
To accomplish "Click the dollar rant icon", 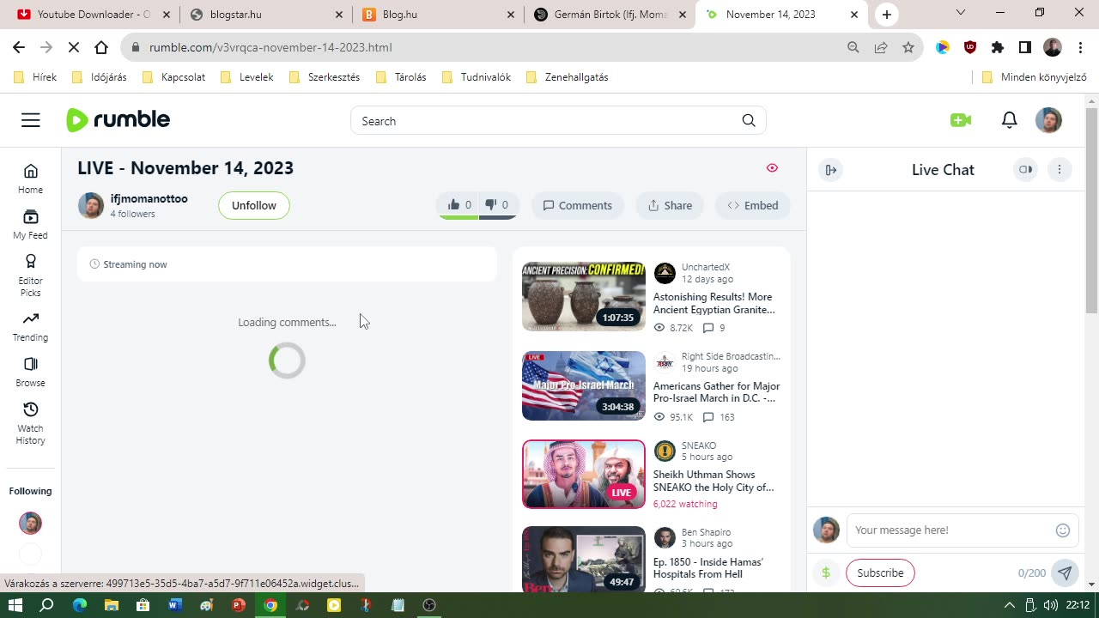I will [826, 573].
